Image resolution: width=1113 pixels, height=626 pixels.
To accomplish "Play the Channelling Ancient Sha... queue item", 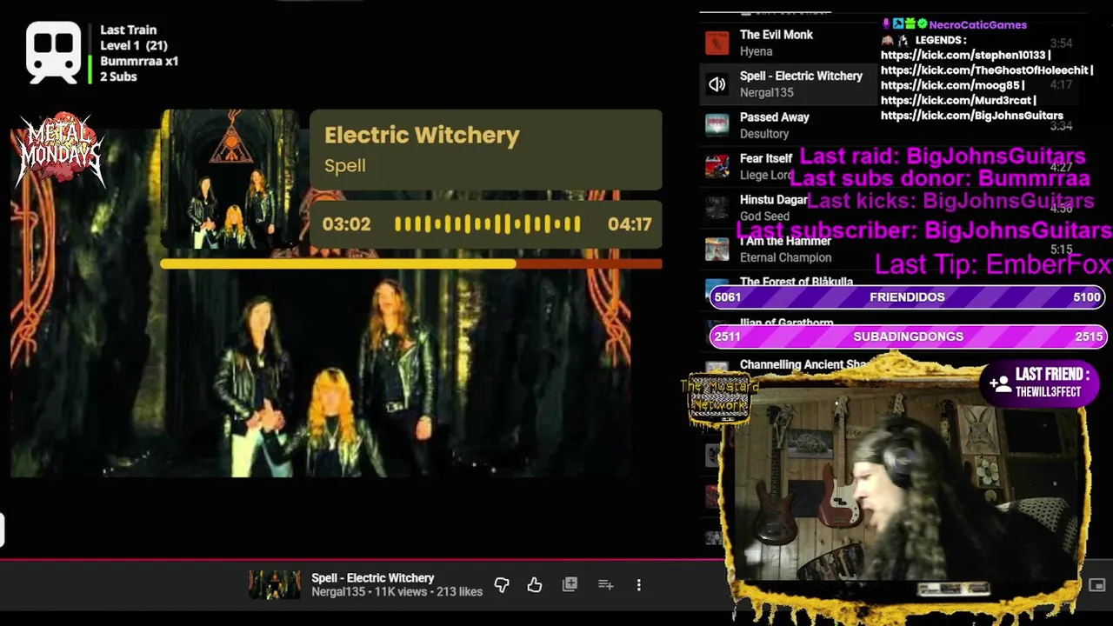I will pos(803,365).
